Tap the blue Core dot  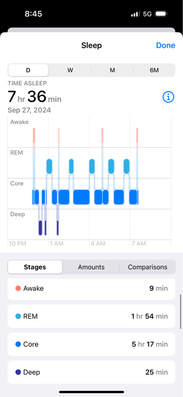pyautogui.click(x=18, y=344)
